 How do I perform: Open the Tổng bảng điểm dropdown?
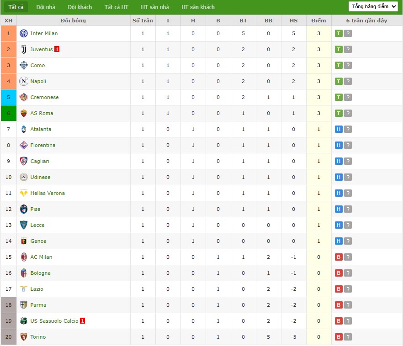pos(373,7)
